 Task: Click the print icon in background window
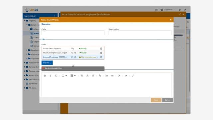(188, 38)
